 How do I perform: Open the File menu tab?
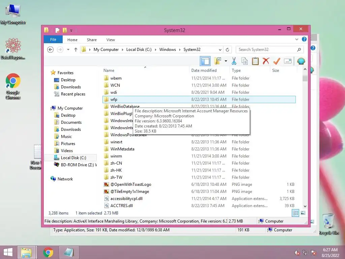coord(53,39)
